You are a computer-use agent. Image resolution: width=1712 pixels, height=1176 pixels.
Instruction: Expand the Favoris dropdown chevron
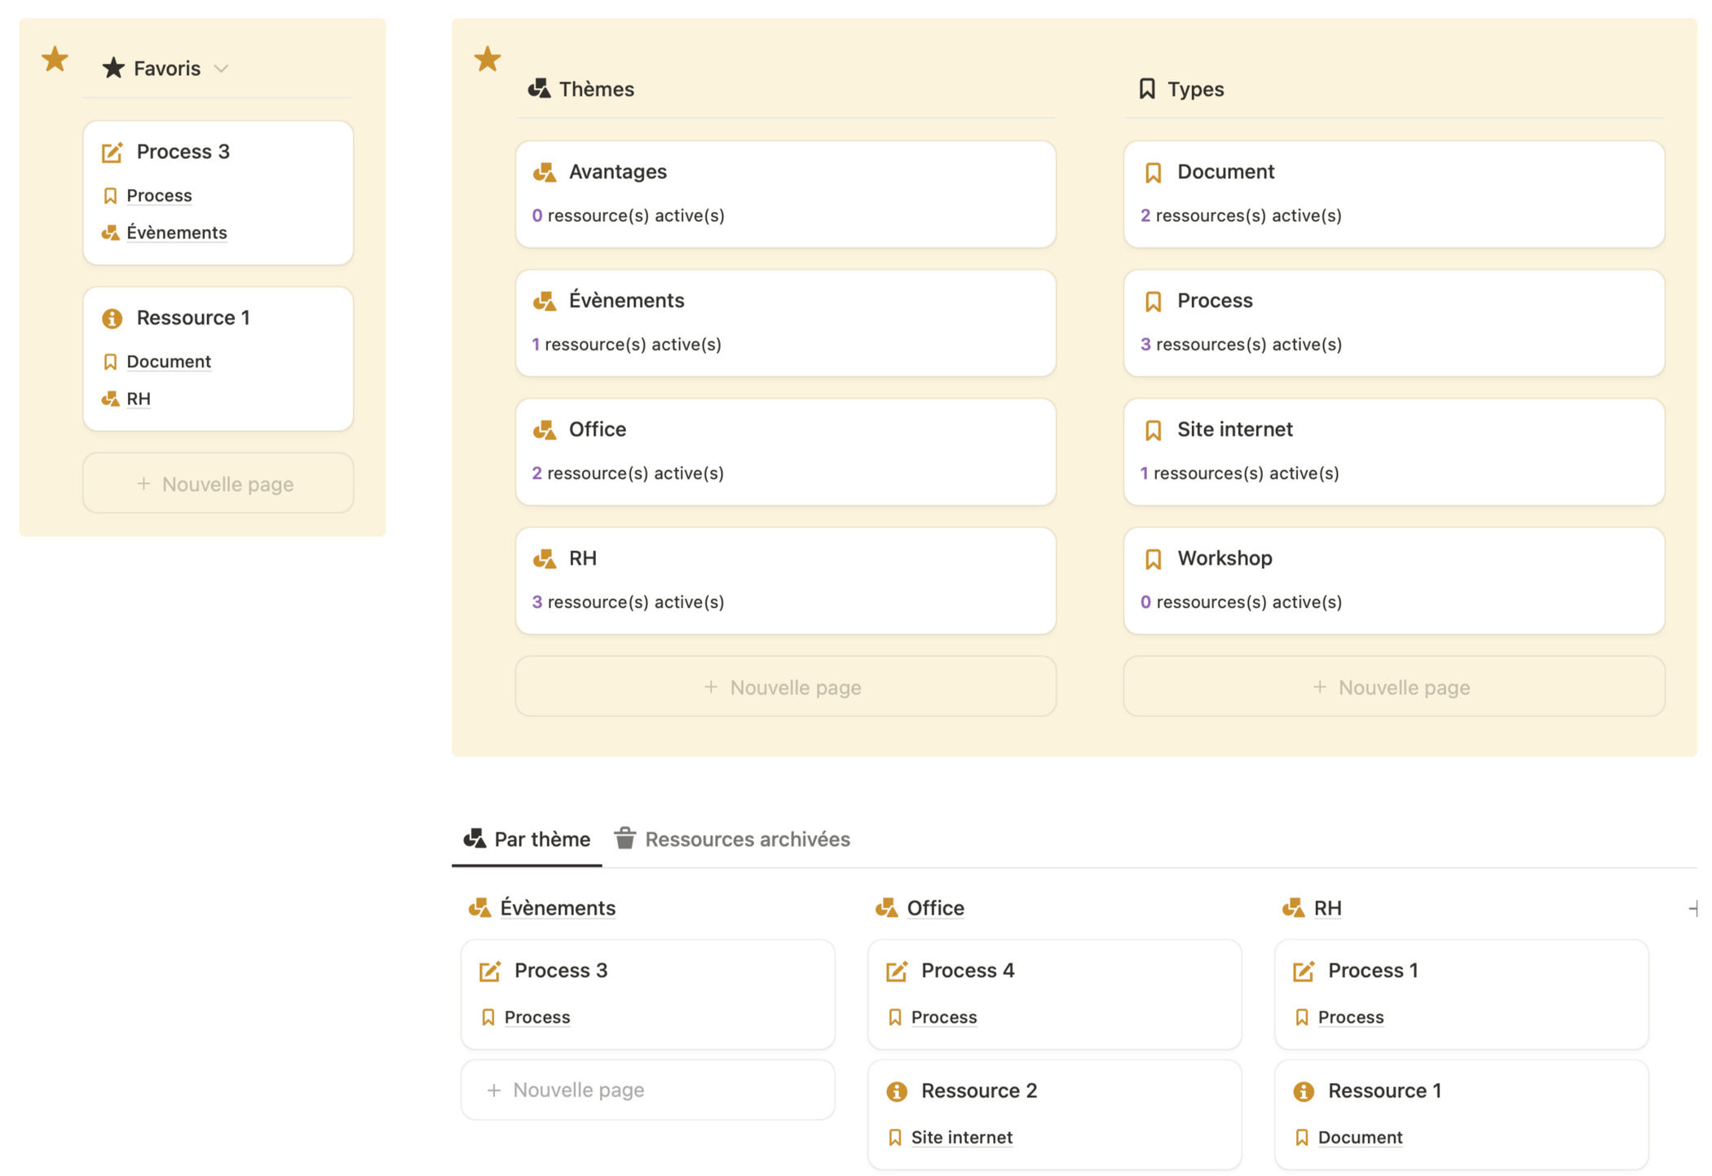coord(222,68)
